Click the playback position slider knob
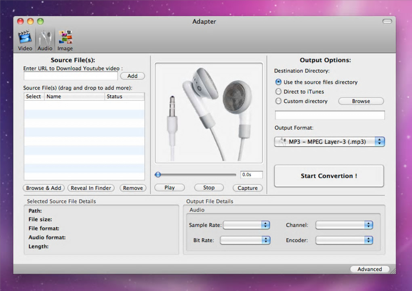The width and height of the screenshot is (412, 291). tap(158, 174)
